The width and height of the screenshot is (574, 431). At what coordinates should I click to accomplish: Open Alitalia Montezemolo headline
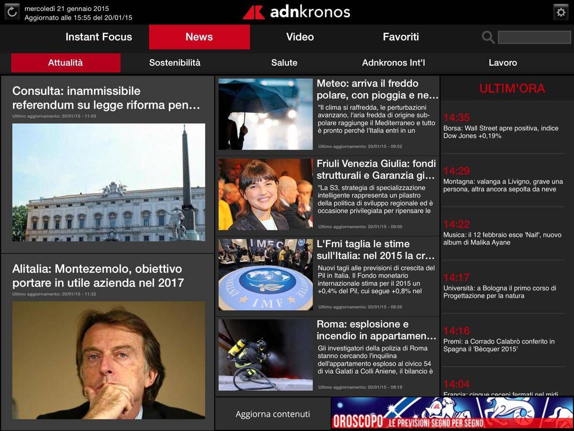coord(98,275)
